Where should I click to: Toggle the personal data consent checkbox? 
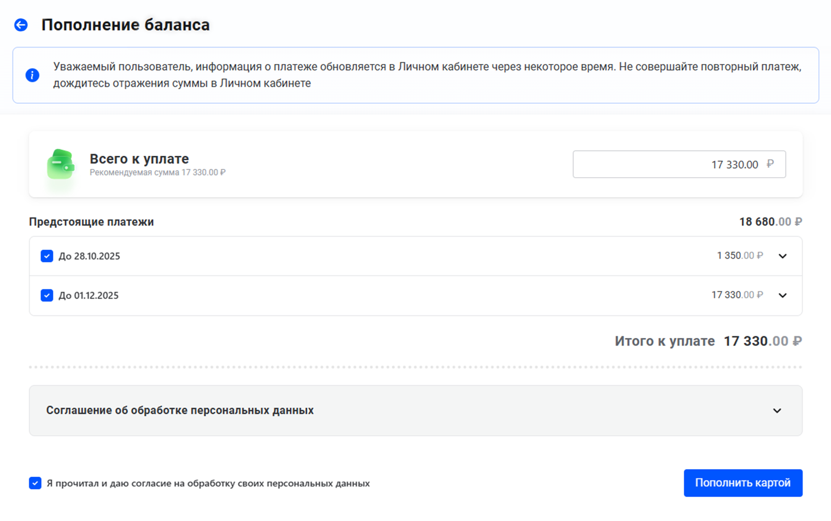(x=35, y=483)
